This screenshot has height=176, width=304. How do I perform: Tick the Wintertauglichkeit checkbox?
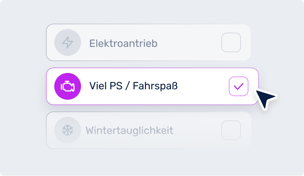point(231,130)
